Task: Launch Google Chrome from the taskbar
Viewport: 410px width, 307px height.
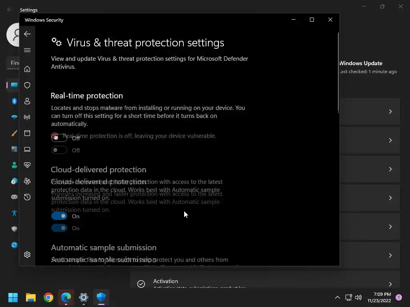Action: 48,297
